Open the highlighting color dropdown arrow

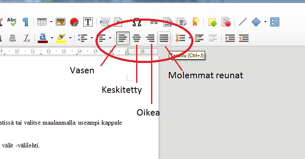pos(70,38)
